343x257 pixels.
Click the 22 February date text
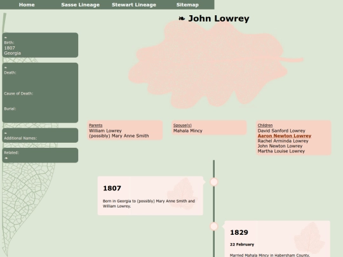(x=242, y=244)
